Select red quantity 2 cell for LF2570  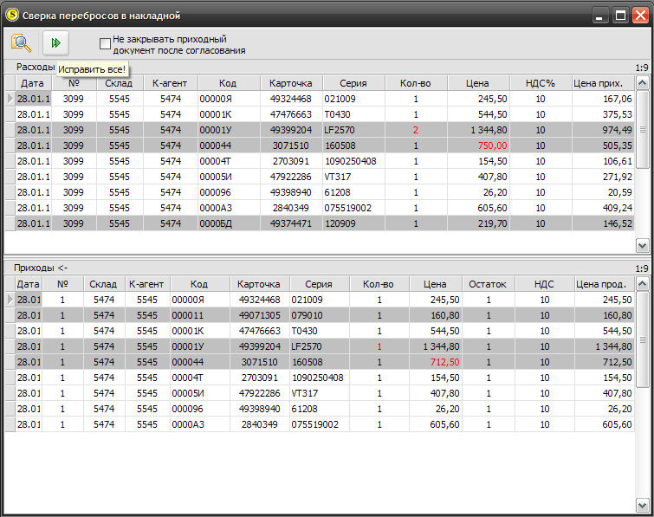click(x=416, y=130)
